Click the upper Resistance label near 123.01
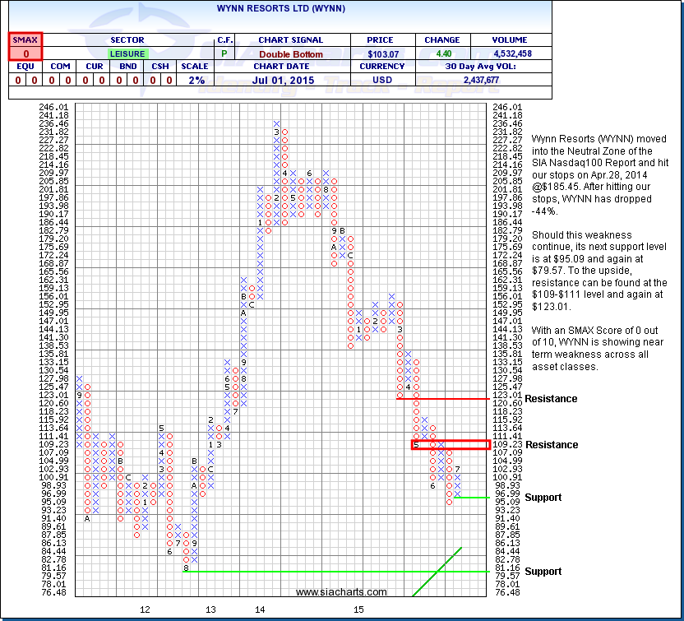Image resolution: width=684 pixels, height=621 pixels. click(551, 399)
